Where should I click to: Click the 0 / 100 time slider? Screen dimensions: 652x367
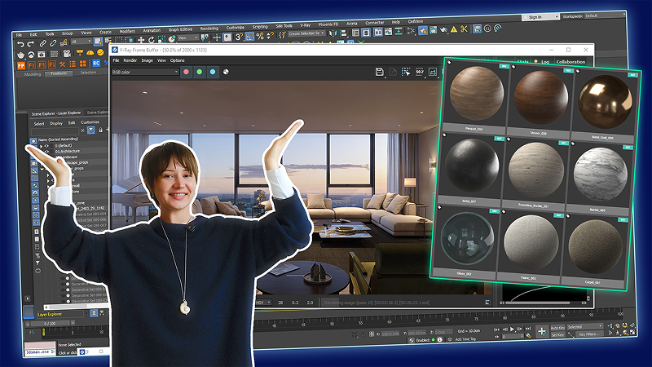[50, 323]
